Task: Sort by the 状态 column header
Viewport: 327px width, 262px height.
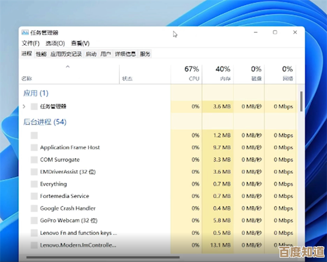Action: click(145, 74)
